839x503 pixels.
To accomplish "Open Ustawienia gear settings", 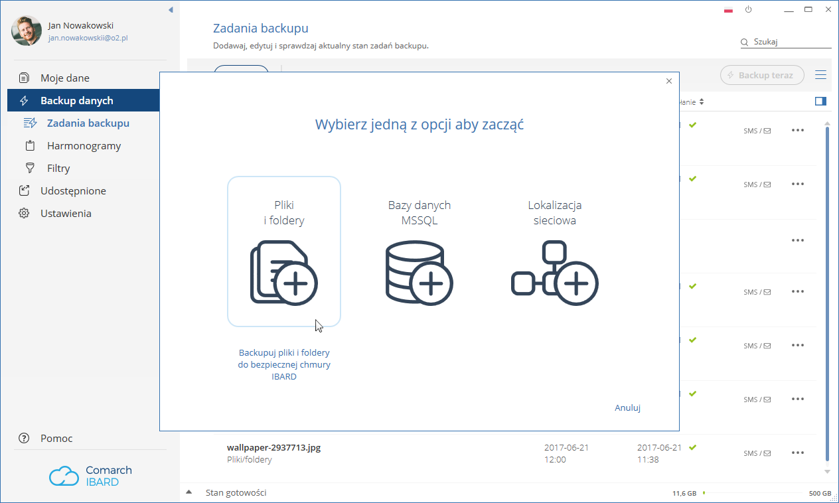I will click(65, 213).
